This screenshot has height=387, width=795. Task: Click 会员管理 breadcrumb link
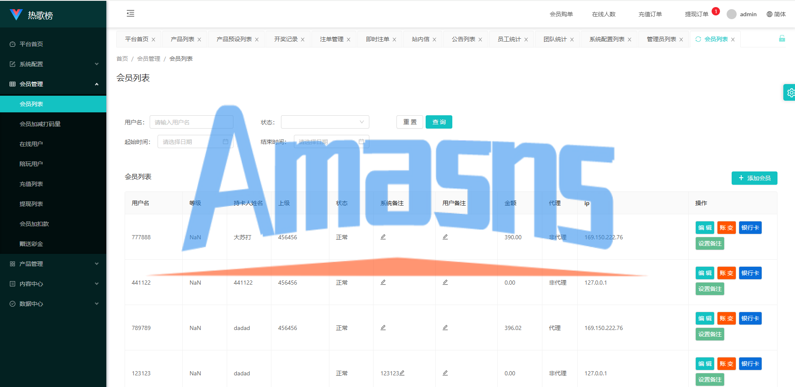click(x=149, y=59)
